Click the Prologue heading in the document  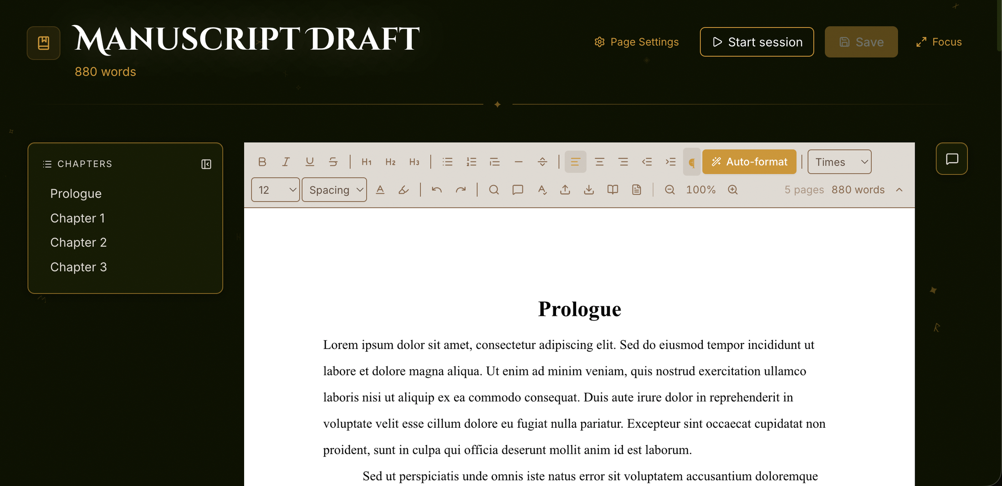coord(579,309)
